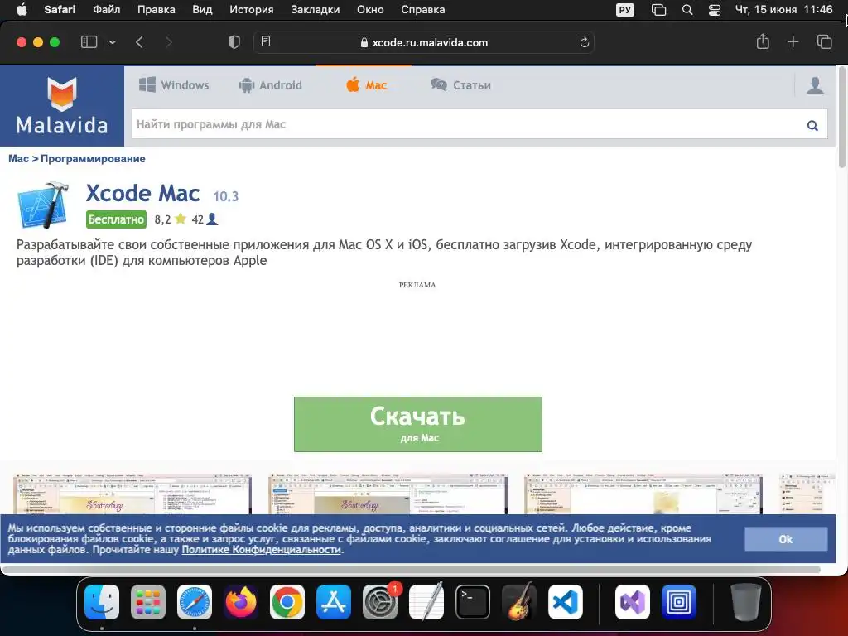
Task: Open the Файл menu
Action: coord(107,10)
